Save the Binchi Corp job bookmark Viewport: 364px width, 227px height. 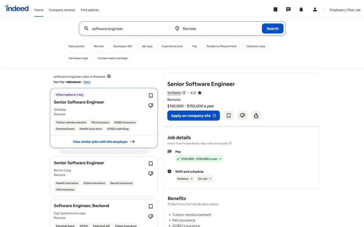(x=151, y=163)
